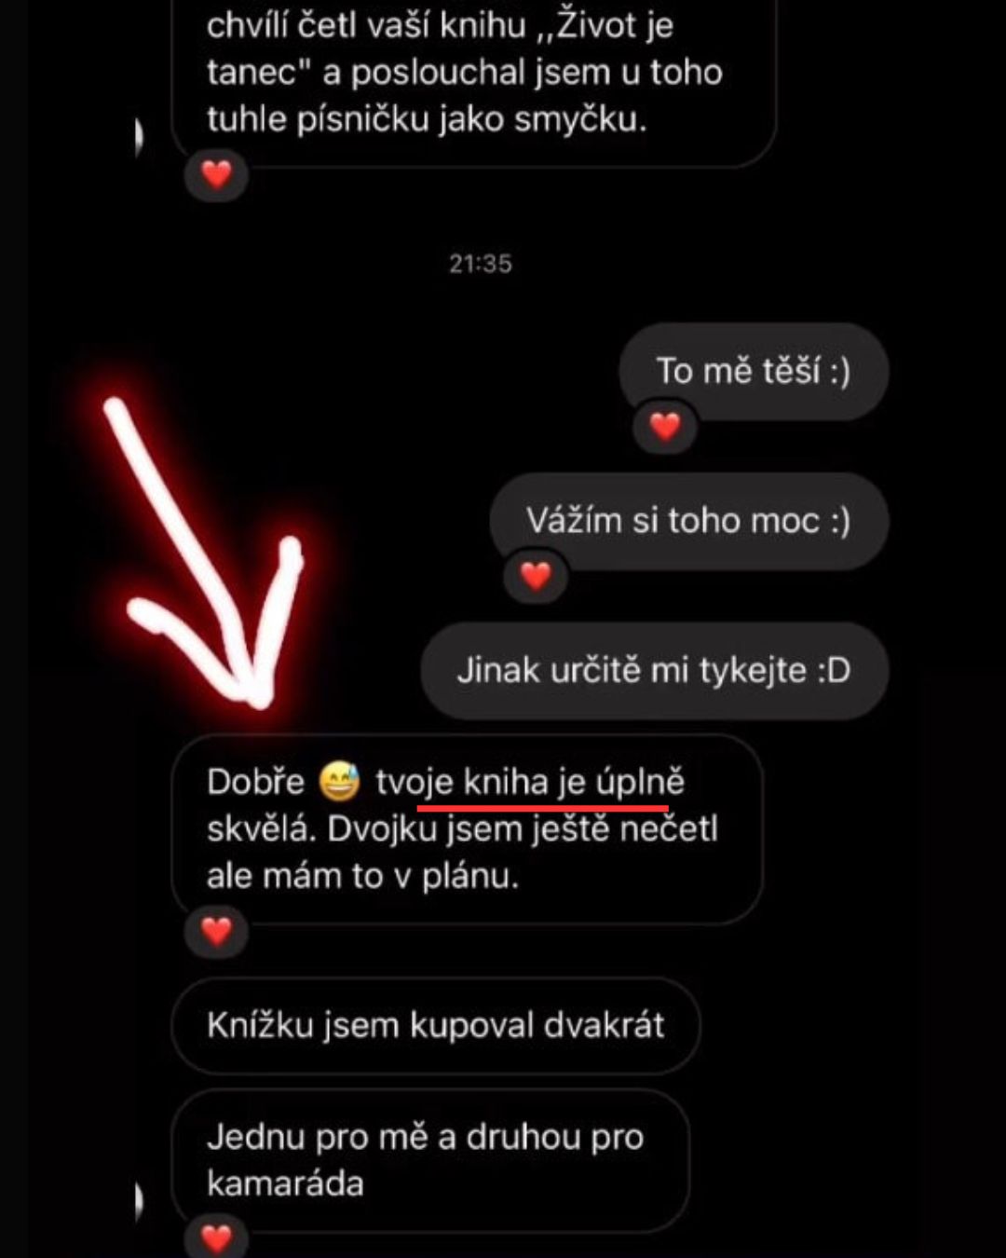The height and width of the screenshot is (1258, 1006).
Task: Tap heart reaction under 'ale mám to v plánu'
Action: point(216,931)
